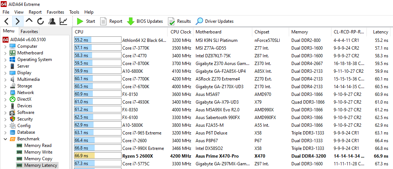Click the Multimedia speaker icon
Screen dimensions: 393x169
click(x=13, y=79)
